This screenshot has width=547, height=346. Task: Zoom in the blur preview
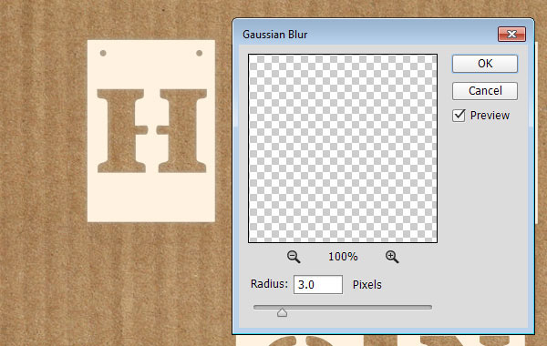point(392,257)
